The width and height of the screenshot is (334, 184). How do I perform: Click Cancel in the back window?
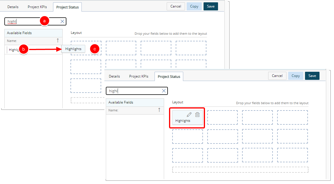[x=176, y=6]
